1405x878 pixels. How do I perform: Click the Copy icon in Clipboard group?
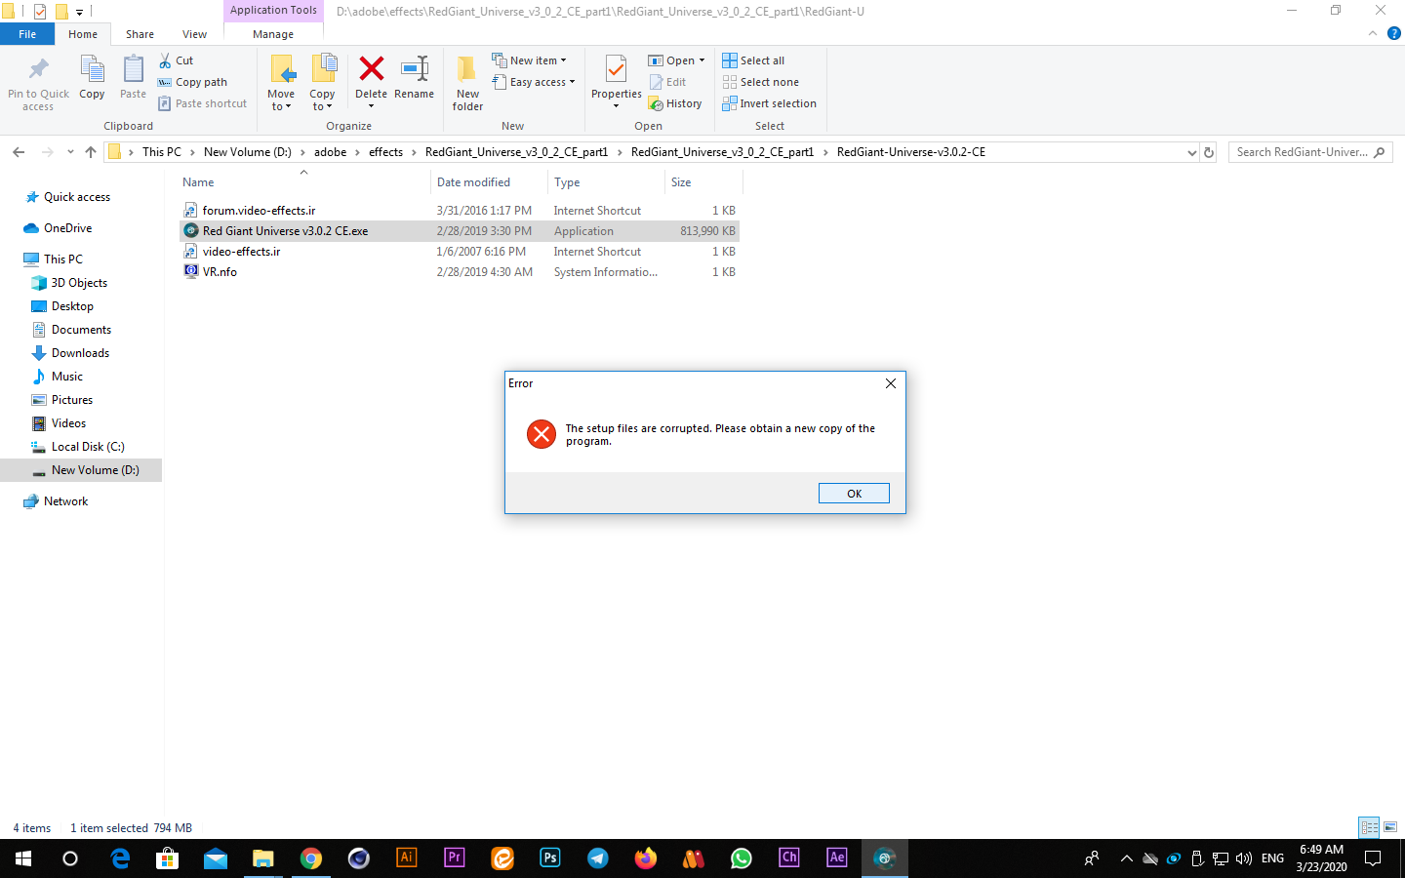92,70
